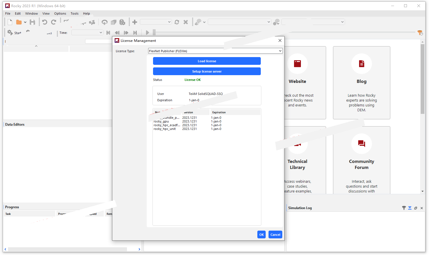
Task: Open the arrow next to Open folder icon
Action: pyautogui.click(x=25, y=22)
